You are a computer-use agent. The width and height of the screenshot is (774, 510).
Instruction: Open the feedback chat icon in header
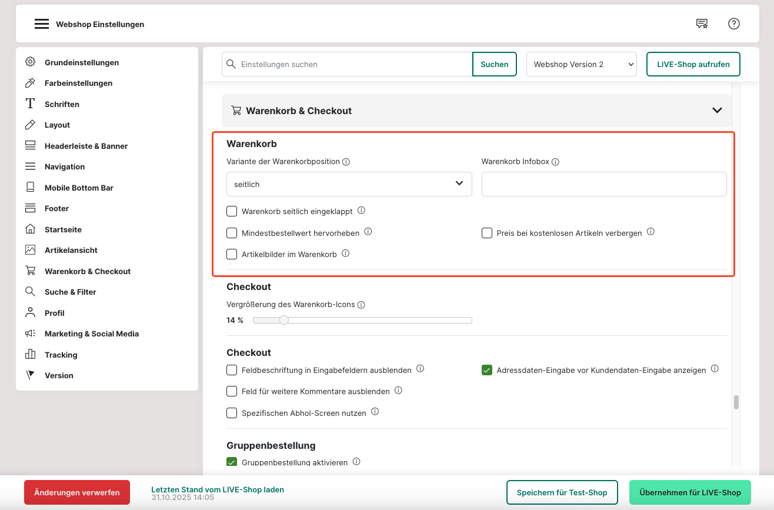(702, 24)
